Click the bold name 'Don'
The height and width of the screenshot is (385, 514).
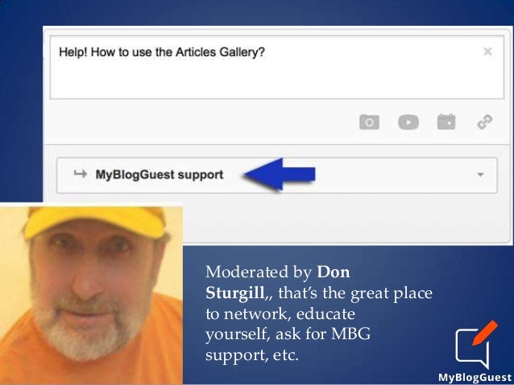333,272
